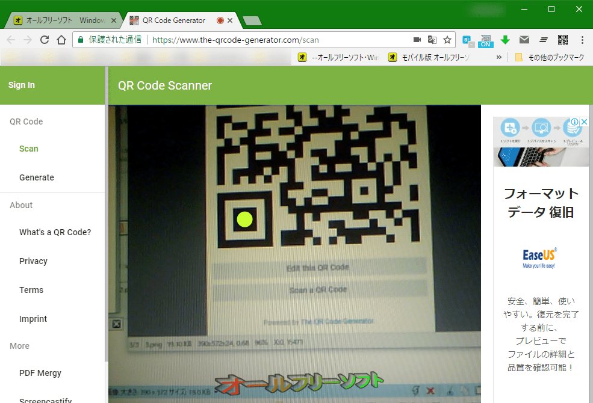
Task: Click the padlock secure connection indicator
Action: pyautogui.click(x=81, y=40)
